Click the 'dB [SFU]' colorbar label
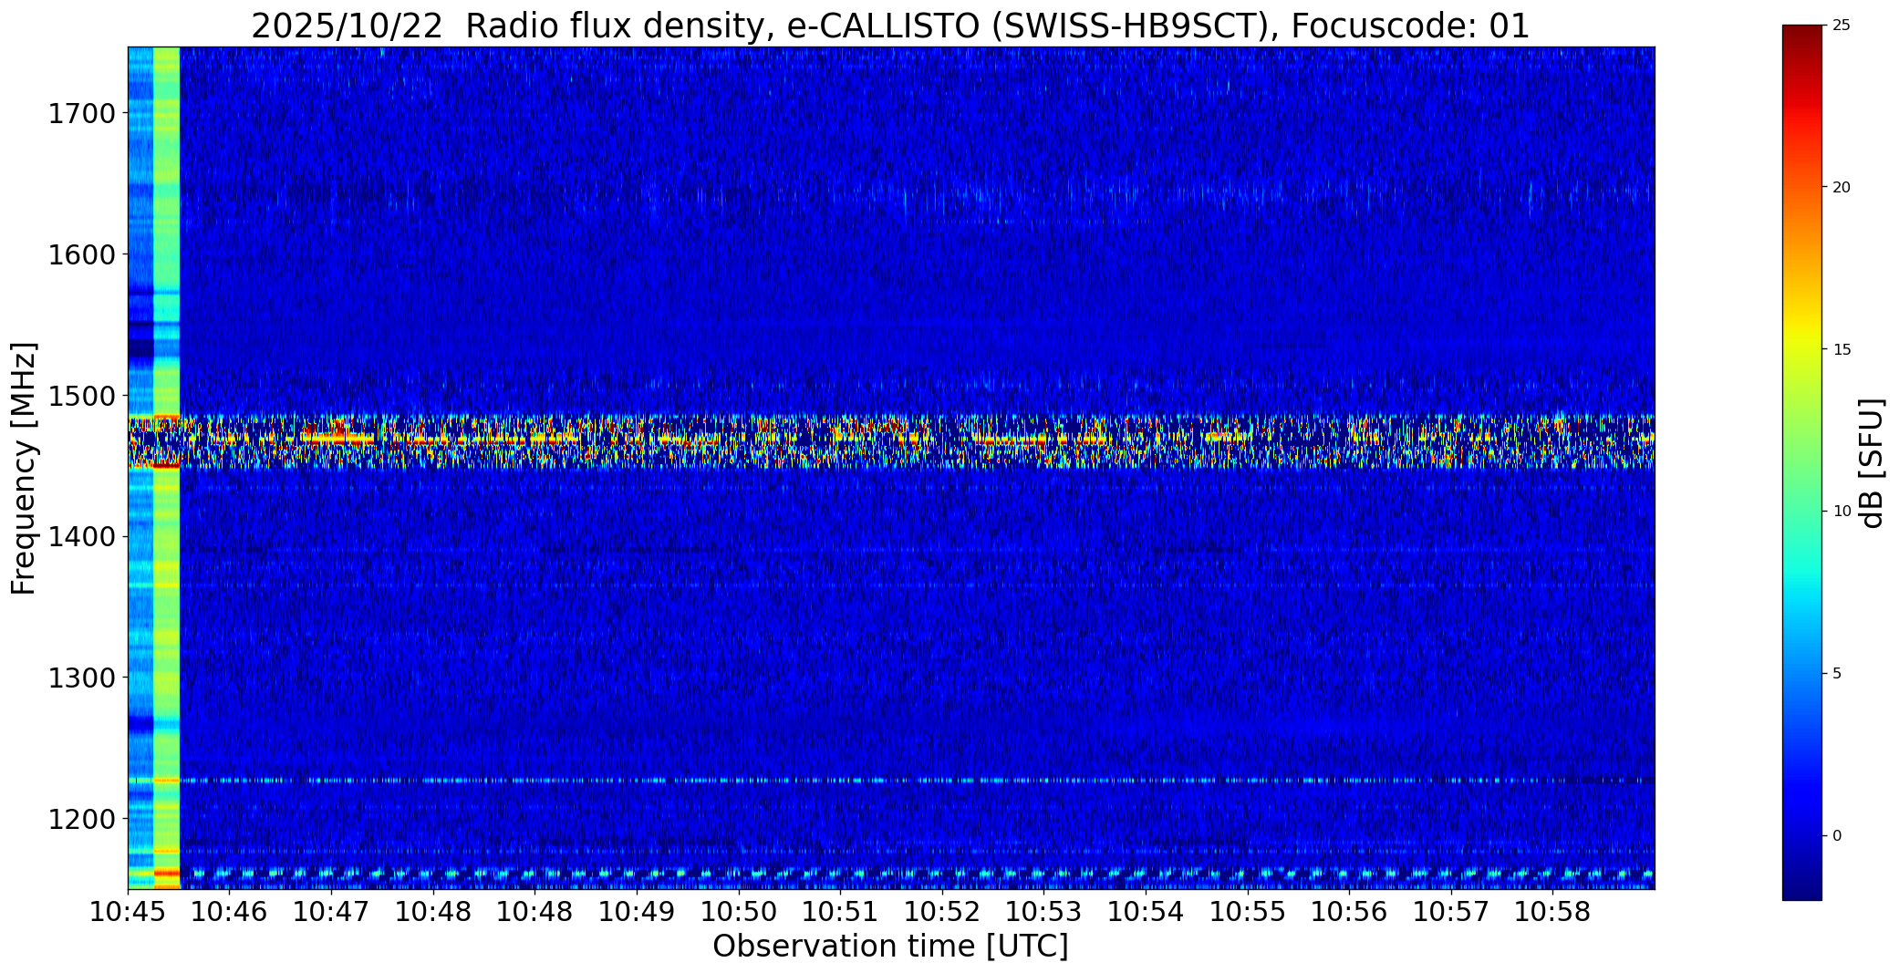 pos(1872,463)
